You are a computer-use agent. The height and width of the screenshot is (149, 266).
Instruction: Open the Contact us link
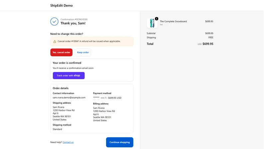point(68,142)
